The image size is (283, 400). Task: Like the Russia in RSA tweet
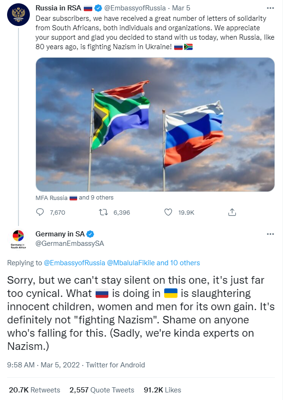(x=168, y=212)
